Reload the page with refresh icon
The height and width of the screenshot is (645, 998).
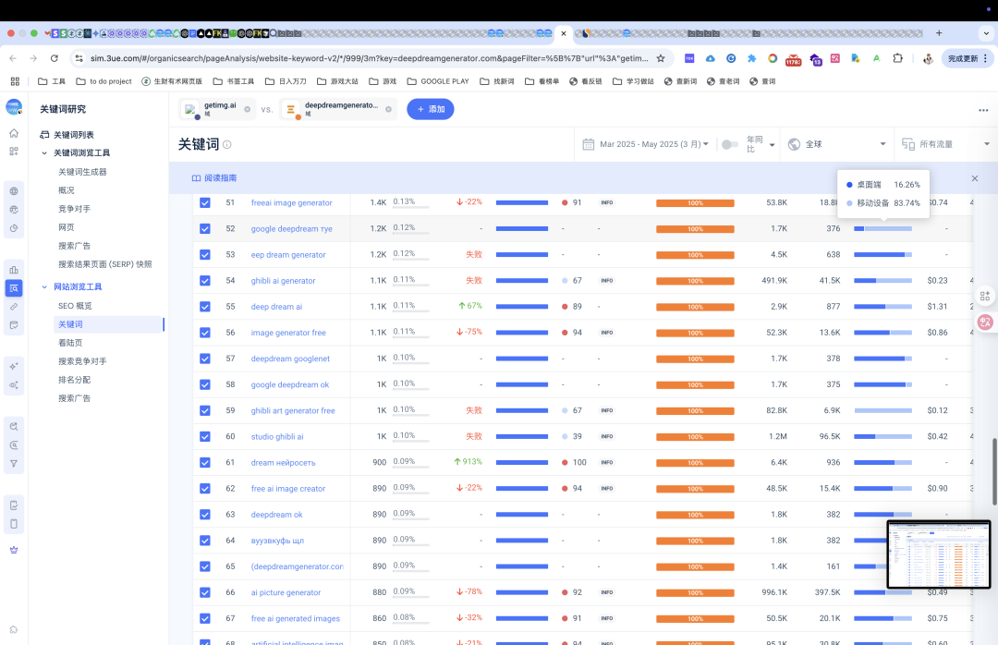click(x=55, y=58)
